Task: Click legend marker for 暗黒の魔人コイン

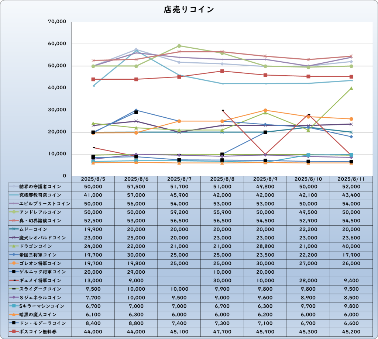Action: coord(14,314)
